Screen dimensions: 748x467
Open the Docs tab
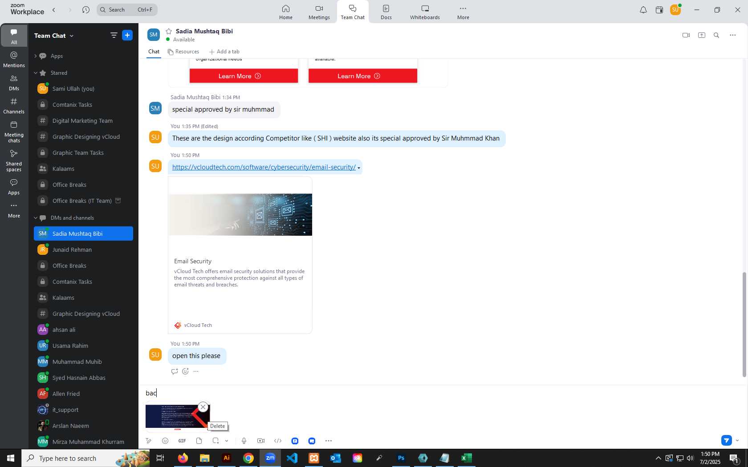pyautogui.click(x=386, y=12)
